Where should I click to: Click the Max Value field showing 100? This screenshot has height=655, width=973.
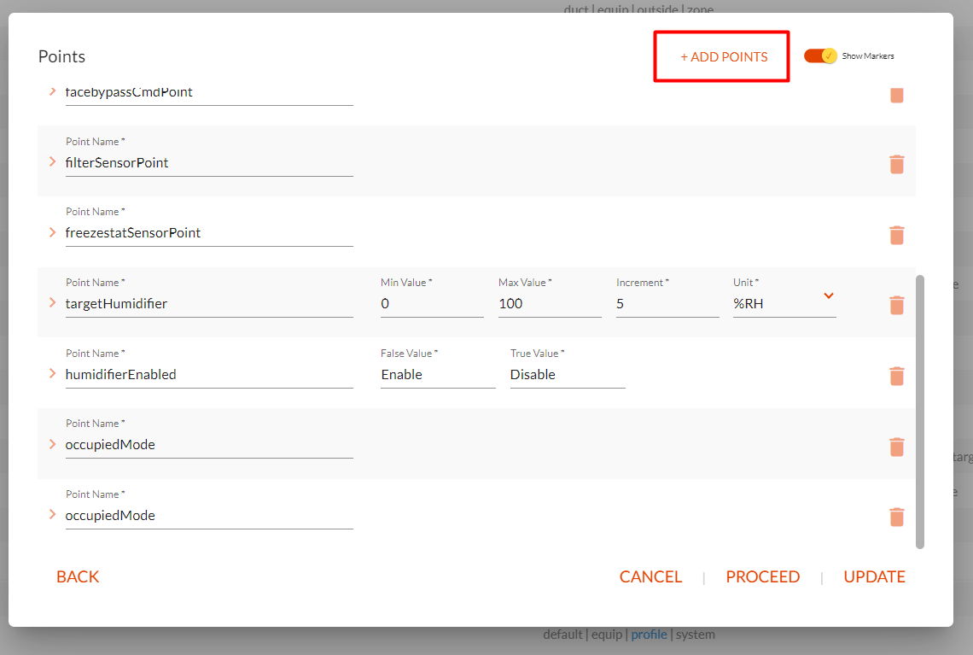tap(550, 304)
